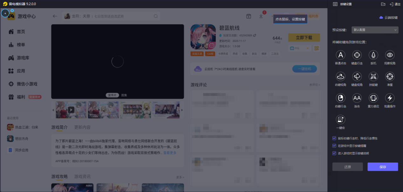The image size is (403, 192).
Task: Select the 连击 AA combo icon
Action: [x=357, y=98]
